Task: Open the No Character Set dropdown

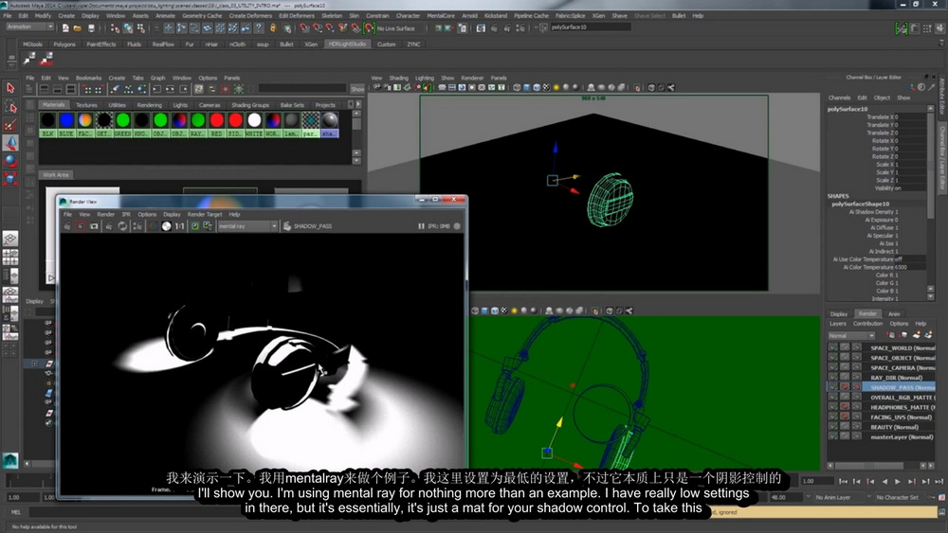Action: [900, 497]
